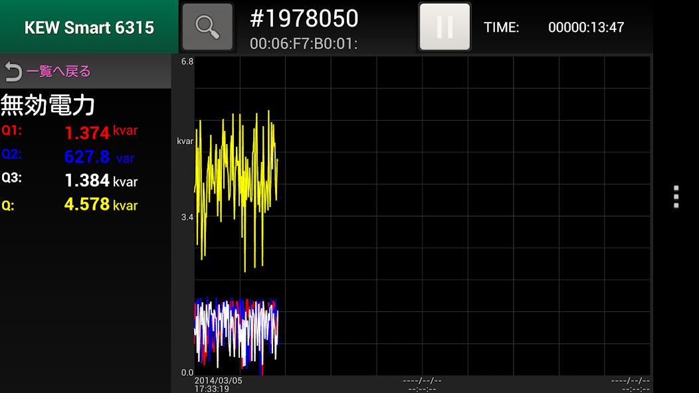
Task: Go back using the 一覧へ戻る arrow icon
Action: (13, 71)
